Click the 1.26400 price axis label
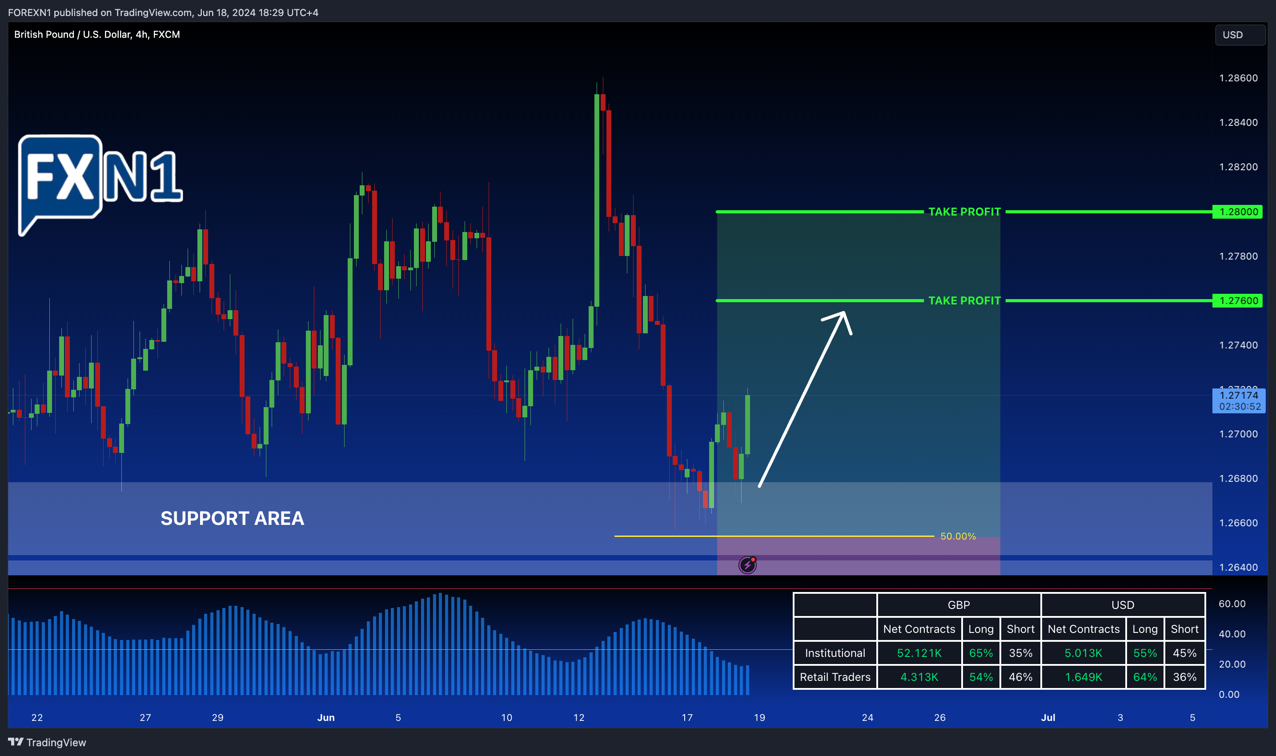 (x=1238, y=567)
